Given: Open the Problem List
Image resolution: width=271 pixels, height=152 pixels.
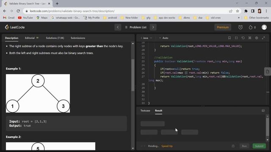Looking at the screenshot, I should [135, 27].
